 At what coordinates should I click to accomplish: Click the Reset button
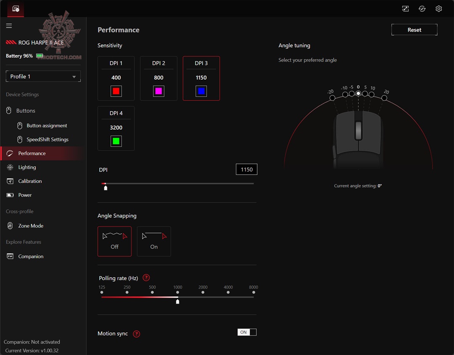point(414,30)
